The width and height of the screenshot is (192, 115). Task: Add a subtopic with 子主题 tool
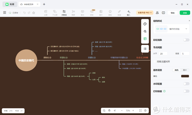[x=55, y=13]
